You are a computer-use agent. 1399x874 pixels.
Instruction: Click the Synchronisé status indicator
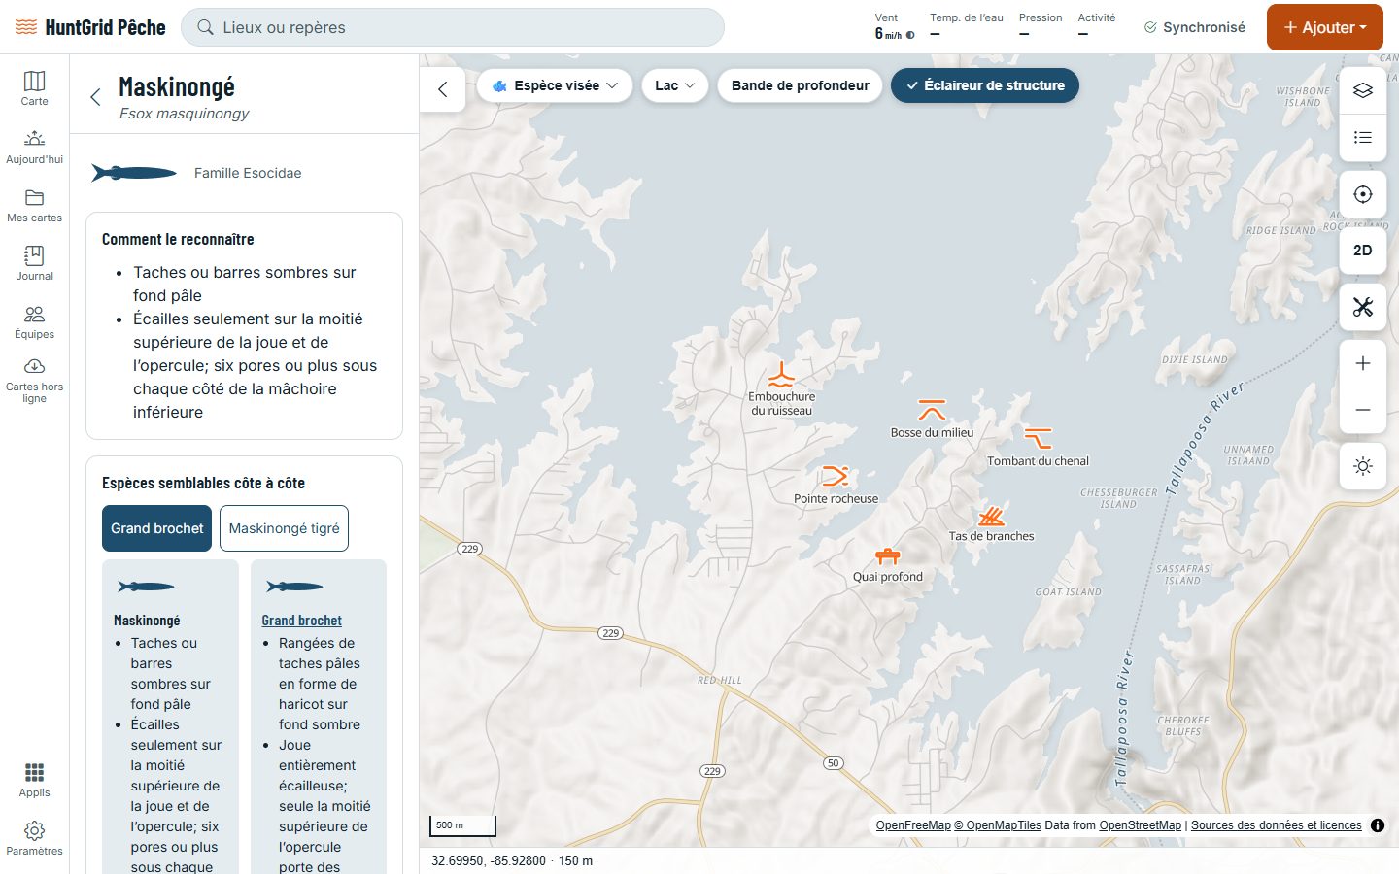click(1194, 27)
